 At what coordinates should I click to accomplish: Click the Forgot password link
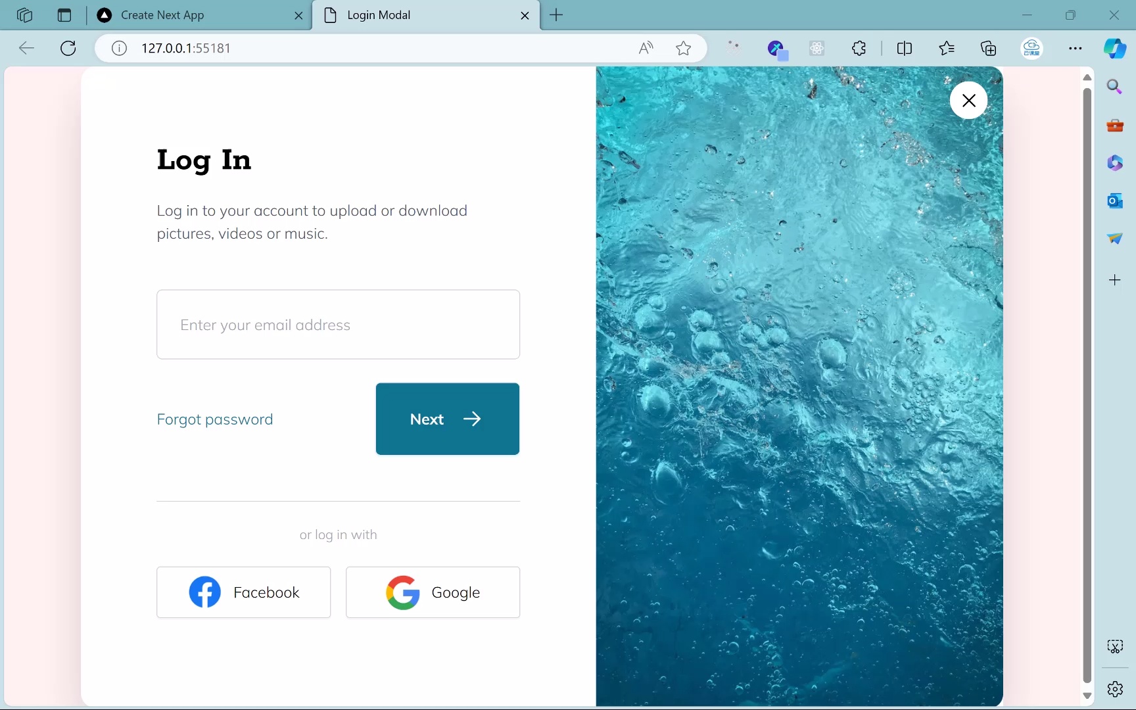[x=214, y=419]
